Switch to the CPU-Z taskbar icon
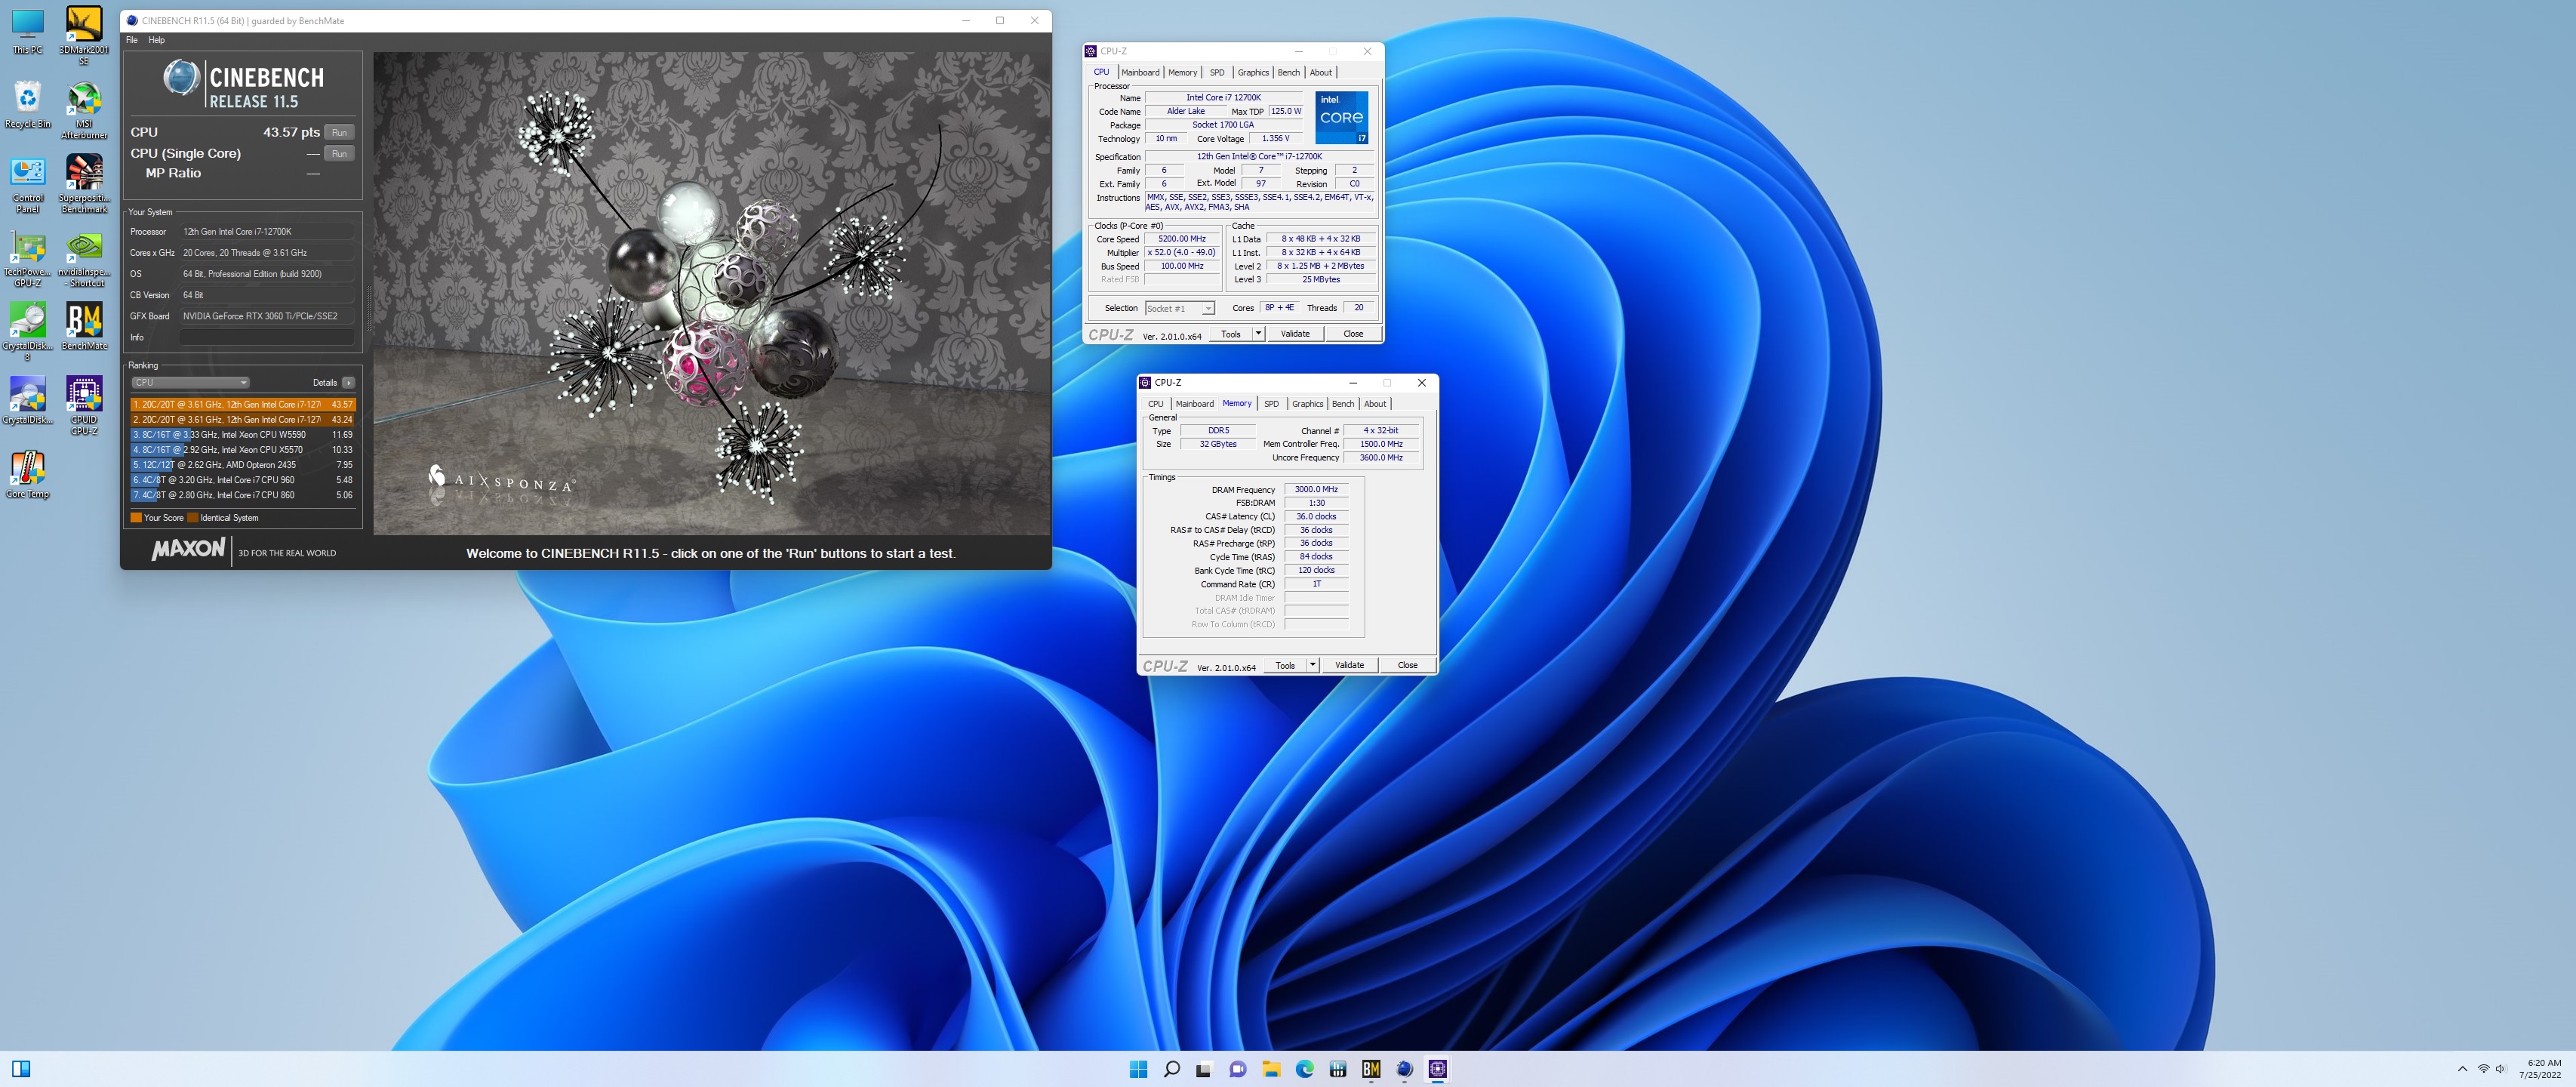Viewport: 2576px width, 1087px height. coord(1438,1069)
